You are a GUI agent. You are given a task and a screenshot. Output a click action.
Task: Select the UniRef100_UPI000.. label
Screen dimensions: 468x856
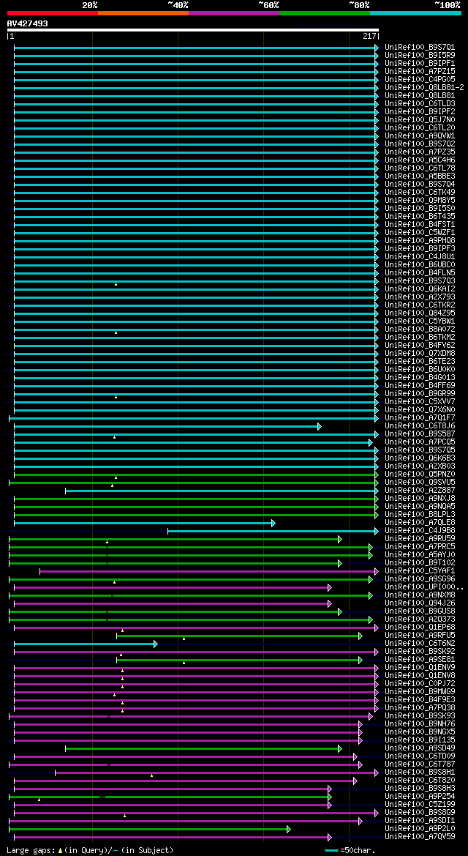coord(424,587)
